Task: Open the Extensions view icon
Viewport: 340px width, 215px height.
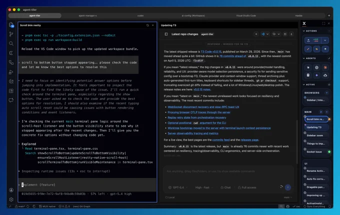Action: (11, 91)
